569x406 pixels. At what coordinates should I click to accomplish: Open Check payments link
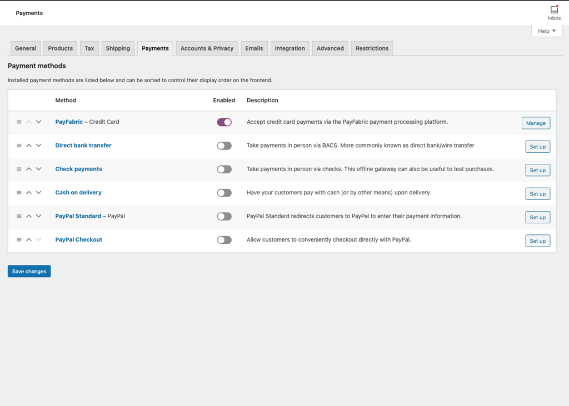pos(78,169)
